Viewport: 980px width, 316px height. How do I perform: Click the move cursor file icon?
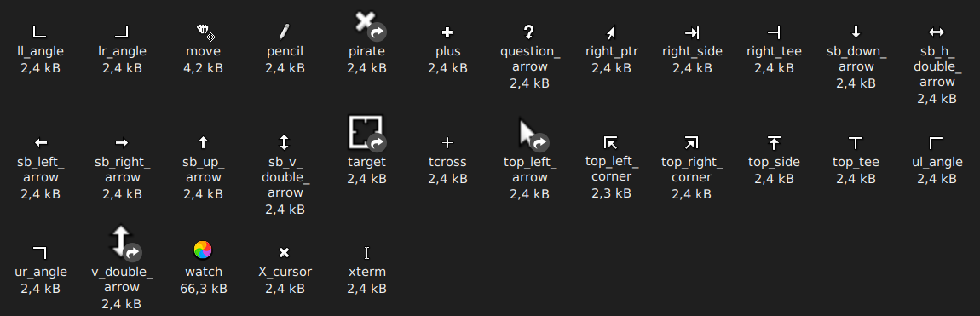pos(205,32)
